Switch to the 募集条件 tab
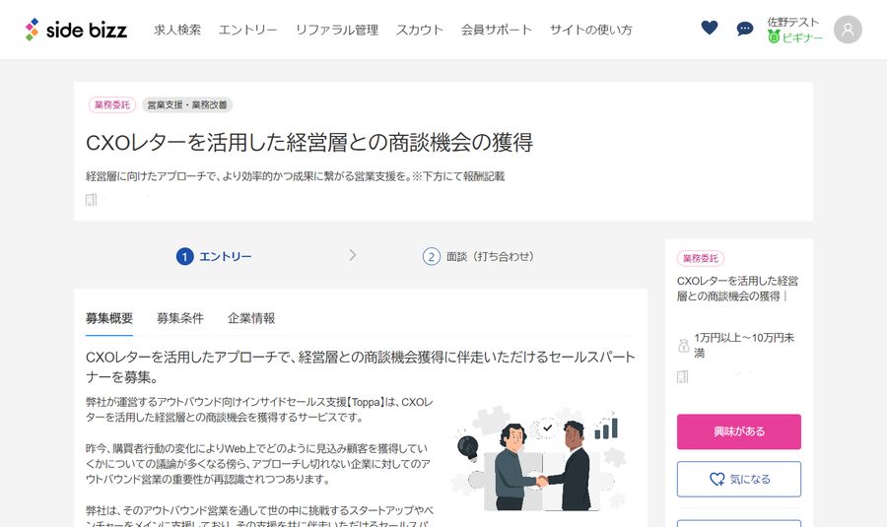This screenshot has height=527, width=887. (180, 318)
